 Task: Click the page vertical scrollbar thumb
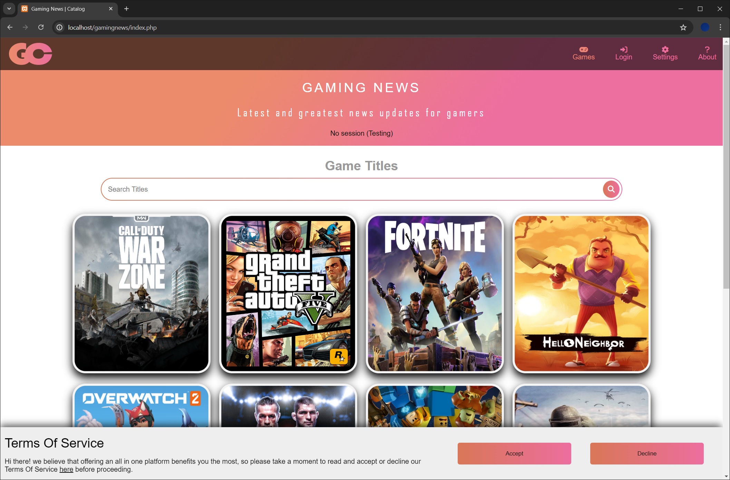[726, 166]
